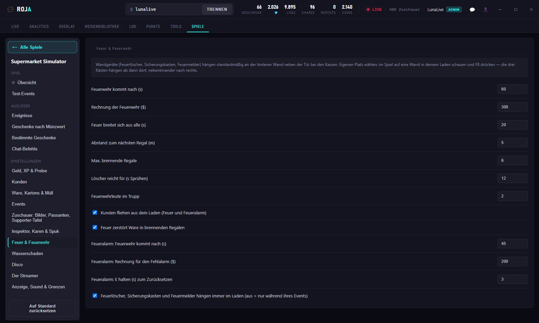This screenshot has width=539, height=323.
Task: Click the ROJA logo icon
Action: tap(10, 9)
